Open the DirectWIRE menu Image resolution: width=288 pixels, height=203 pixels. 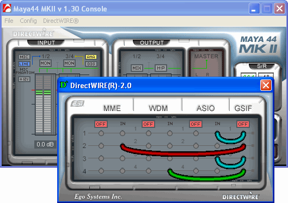[x=61, y=21]
